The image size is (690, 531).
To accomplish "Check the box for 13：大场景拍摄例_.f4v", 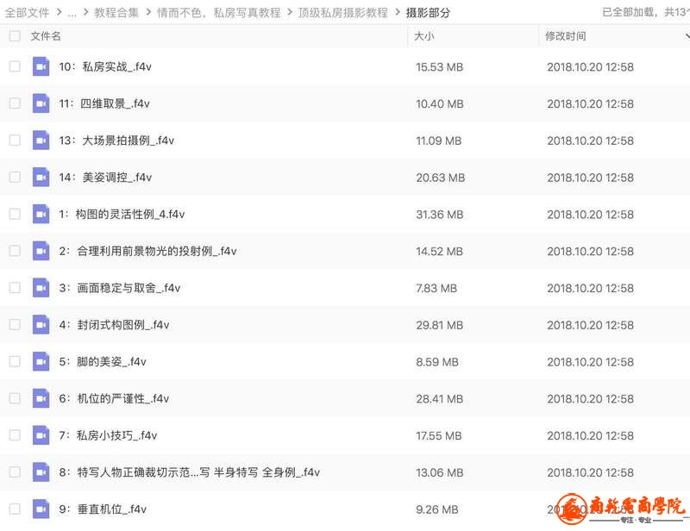I will click(x=15, y=141).
